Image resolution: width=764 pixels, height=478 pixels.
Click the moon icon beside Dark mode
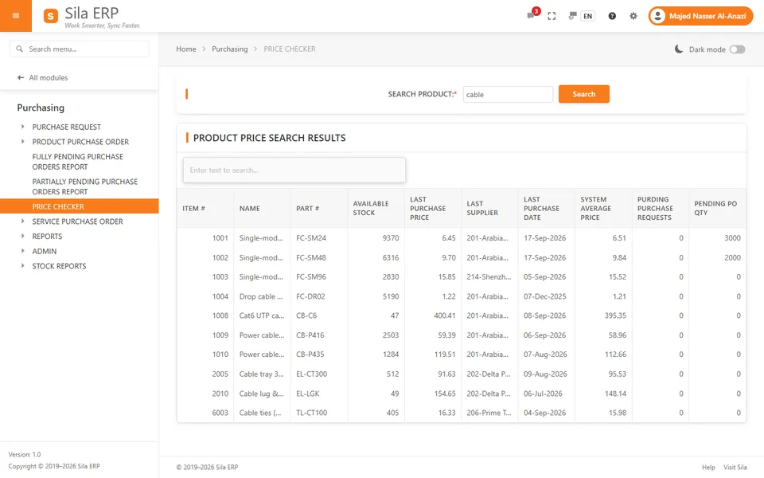[679, 49]
